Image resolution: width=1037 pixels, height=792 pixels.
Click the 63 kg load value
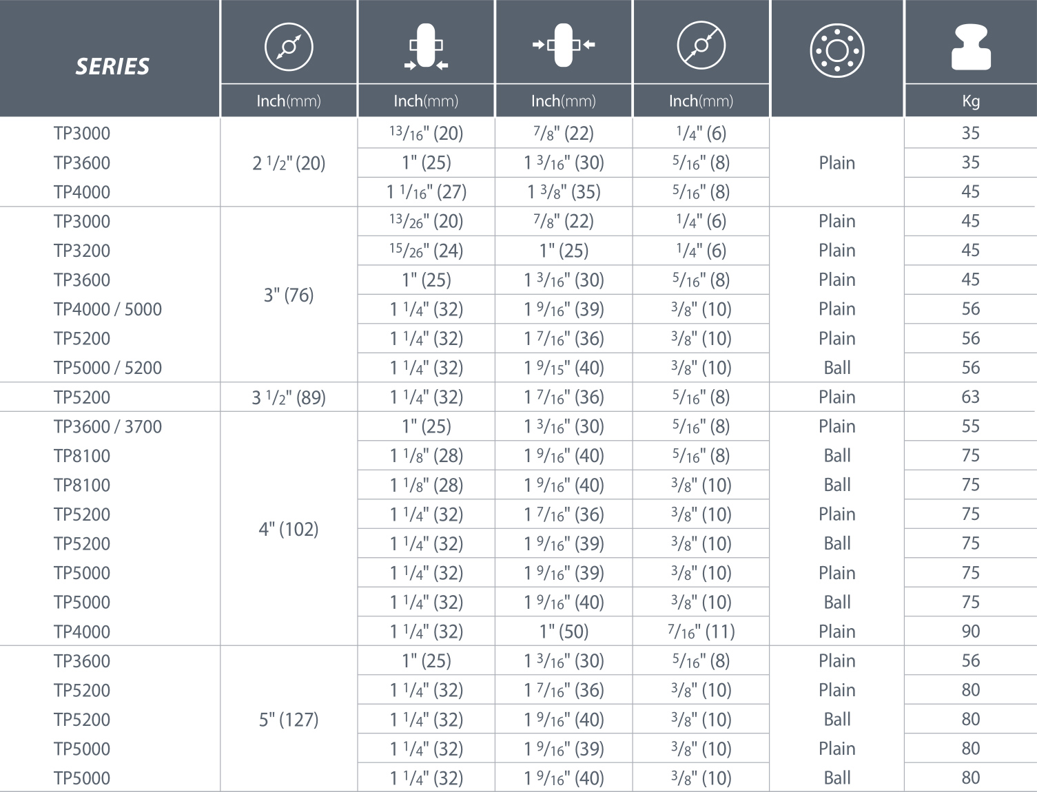pos(970,397)
